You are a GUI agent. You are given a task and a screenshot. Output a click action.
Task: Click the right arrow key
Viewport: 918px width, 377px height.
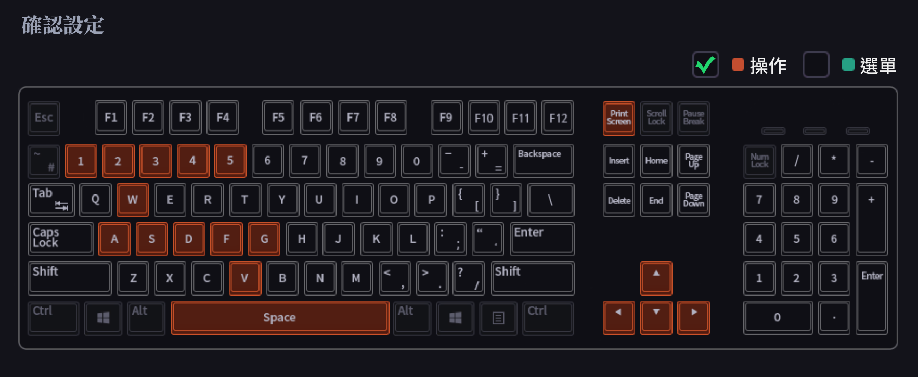click(x=693, y=317)
